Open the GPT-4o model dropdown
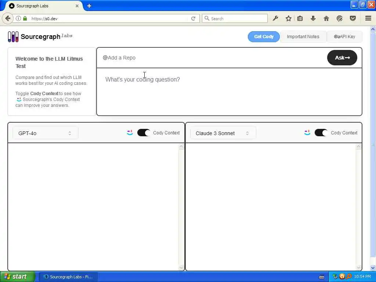Viewport: 376px width, 282px height. coord(45,133)
